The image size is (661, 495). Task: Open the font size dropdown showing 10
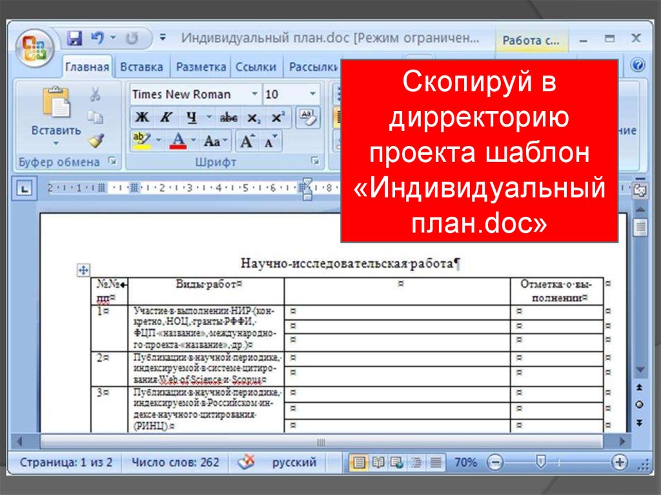pyautogui.click(x=313, y=94)
